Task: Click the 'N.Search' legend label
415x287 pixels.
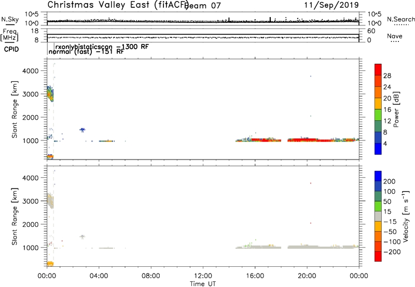Action: 401,19
